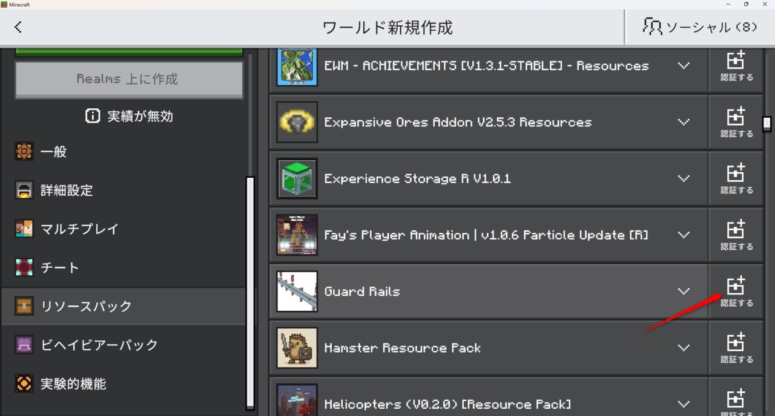The width and height of the screenshot is (775, 416).
Task: Click the Hamster Resource Pack name
Action: (403, 348)
